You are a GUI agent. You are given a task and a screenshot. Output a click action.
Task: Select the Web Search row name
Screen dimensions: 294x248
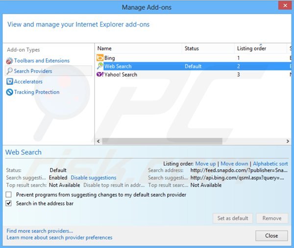pos(118,66)
